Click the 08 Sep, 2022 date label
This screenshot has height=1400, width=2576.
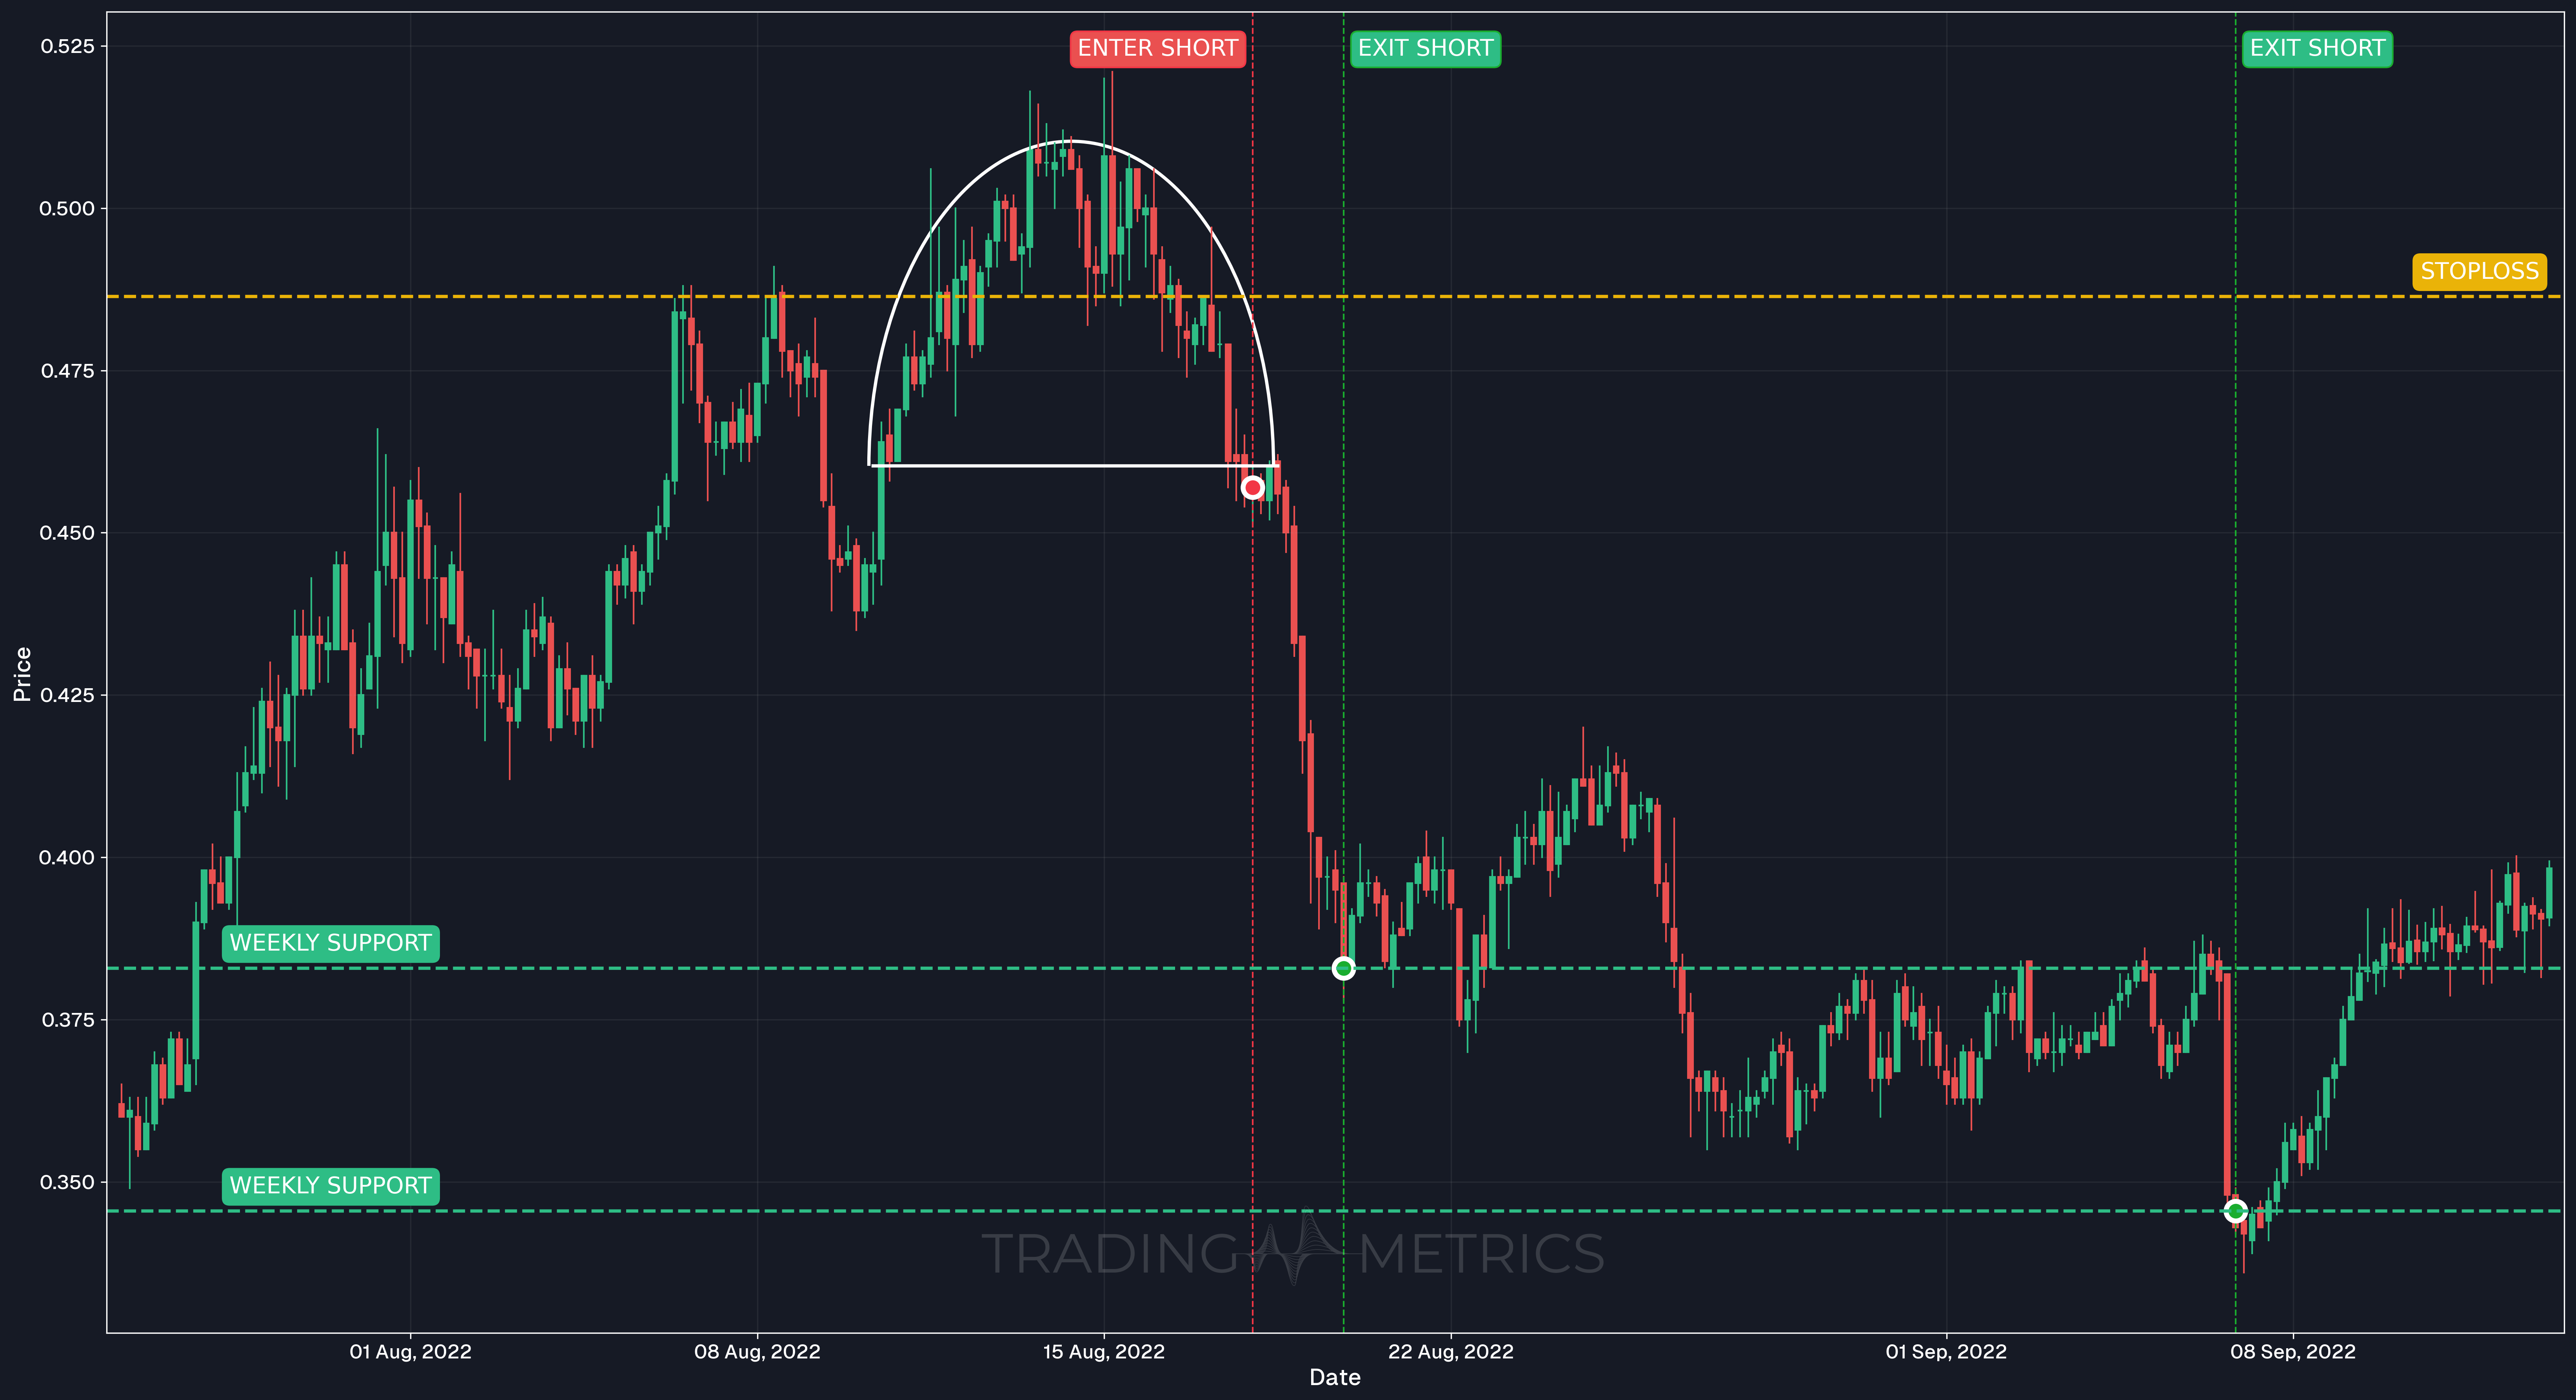tap(2293, 1352)
